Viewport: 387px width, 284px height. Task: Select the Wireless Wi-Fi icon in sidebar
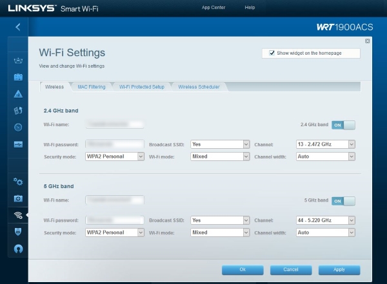tap(18, 215)
